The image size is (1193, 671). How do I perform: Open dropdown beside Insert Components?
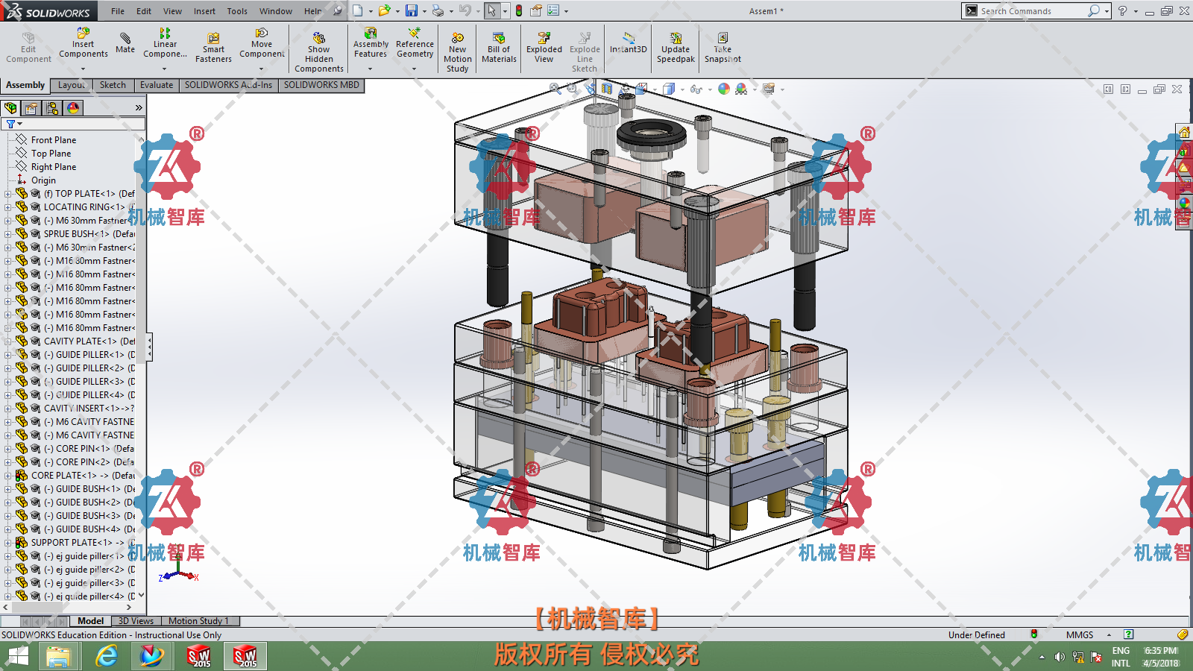(x=83, y=69)
